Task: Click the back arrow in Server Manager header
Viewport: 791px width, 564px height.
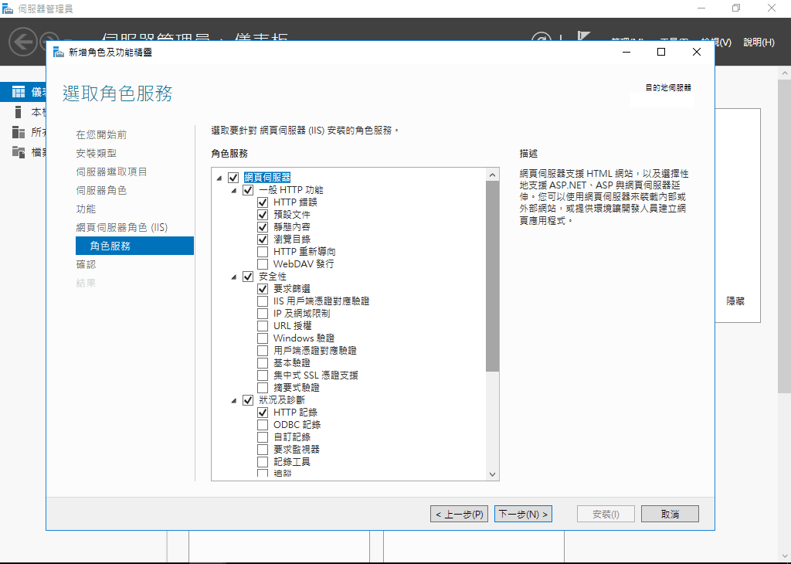Action: [23, 41]
